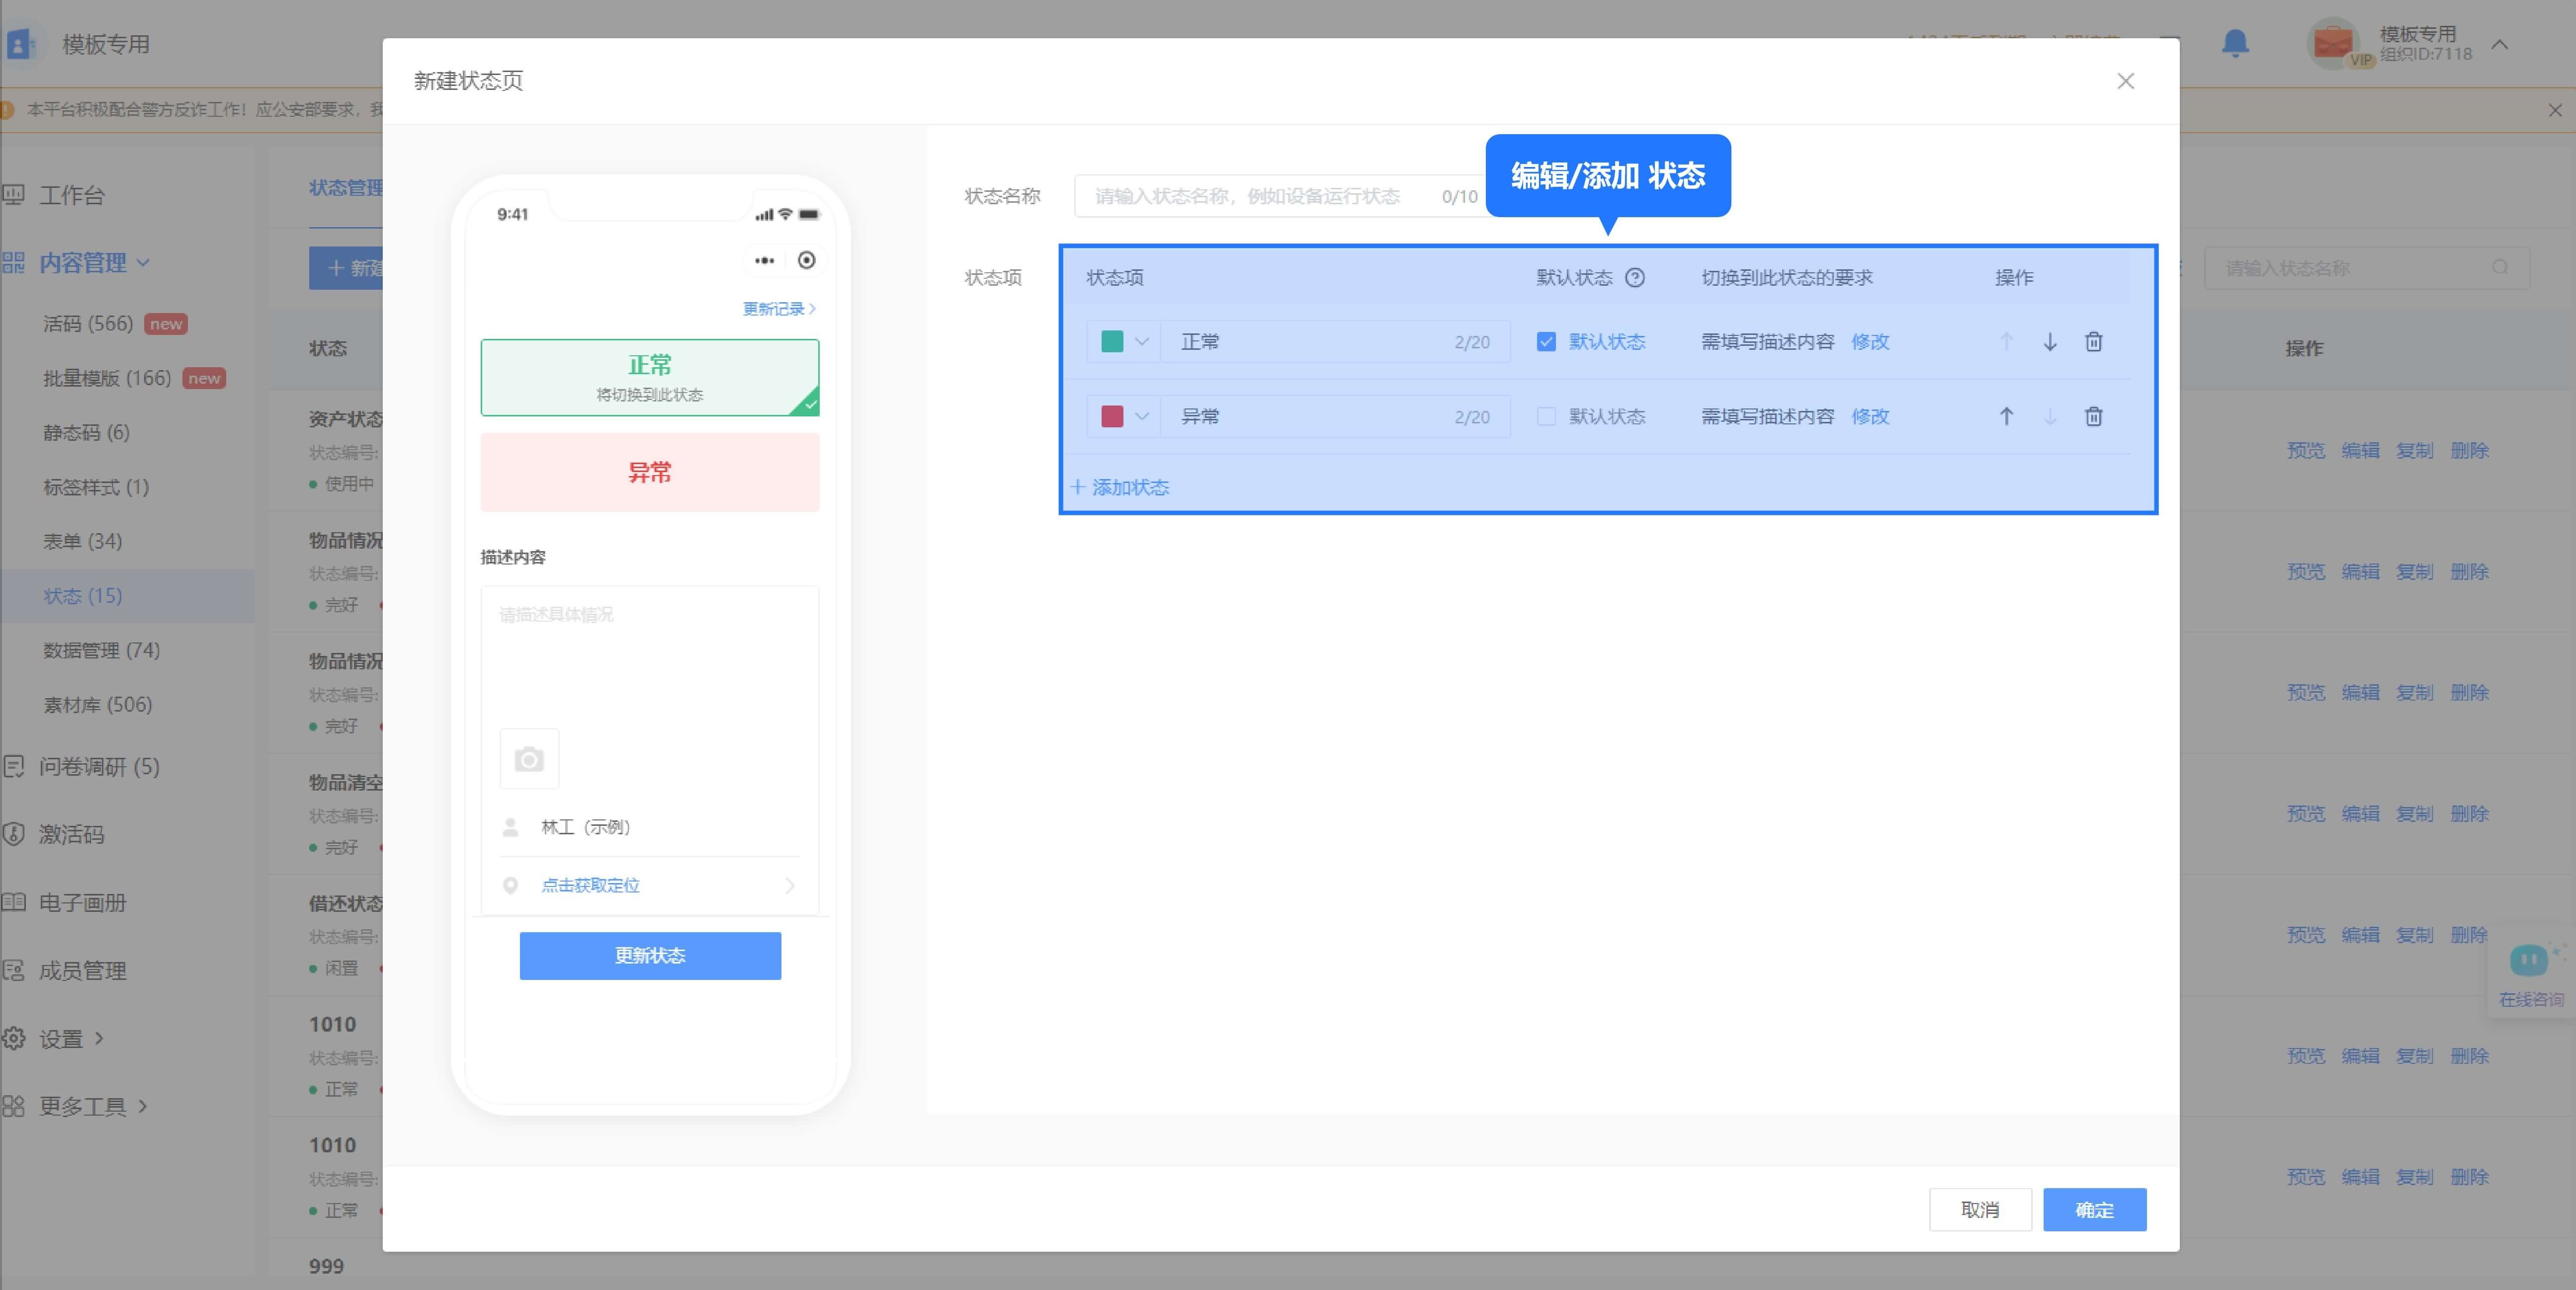The height and width of the screenshot is (1290, 2576).
Task: Click the default status help icon
Action: coord(1635,278)
